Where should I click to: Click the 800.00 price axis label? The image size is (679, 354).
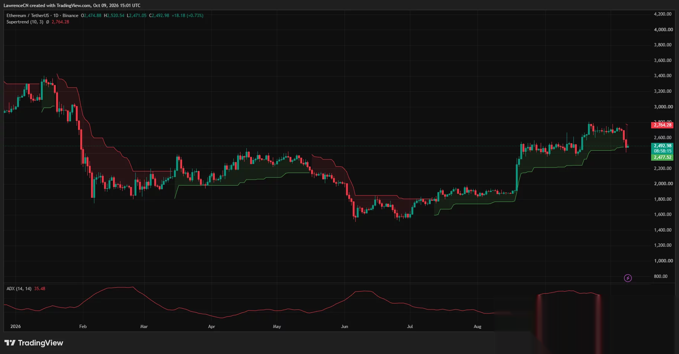660,276
